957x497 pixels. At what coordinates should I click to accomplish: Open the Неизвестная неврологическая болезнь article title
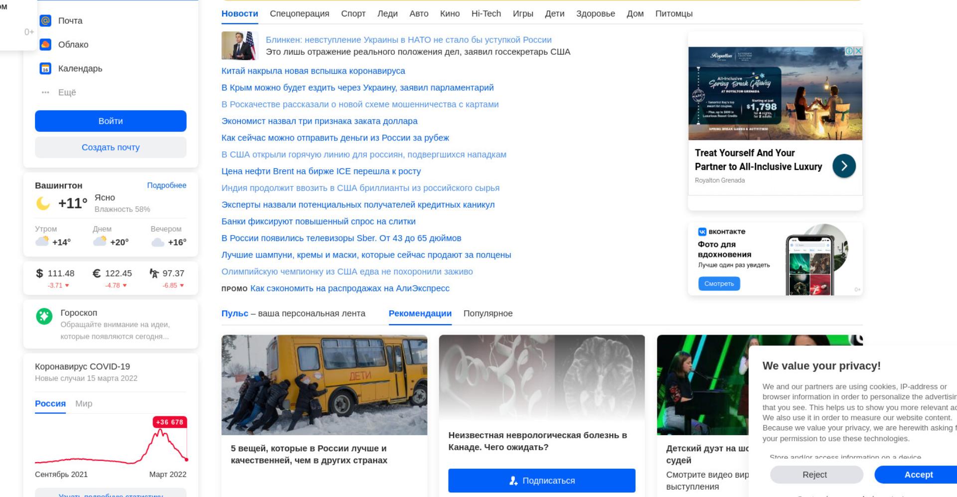pyautogui.click(x=537, y=441)
